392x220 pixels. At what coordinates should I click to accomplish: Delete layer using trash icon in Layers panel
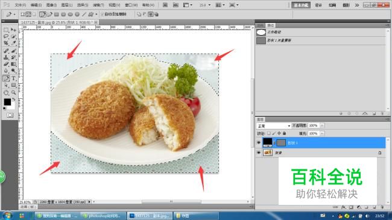[382, 207]
